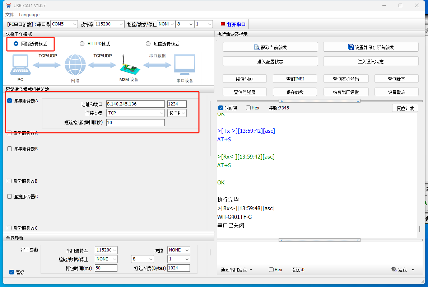This screenshot has height=287, width=428.
Task: Click the save all parameters disk icon
Action: coord(351,47)
